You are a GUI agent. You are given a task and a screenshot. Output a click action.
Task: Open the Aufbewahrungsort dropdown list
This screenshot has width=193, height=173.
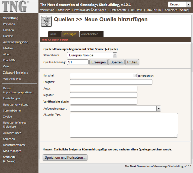(x=115, y=109)
